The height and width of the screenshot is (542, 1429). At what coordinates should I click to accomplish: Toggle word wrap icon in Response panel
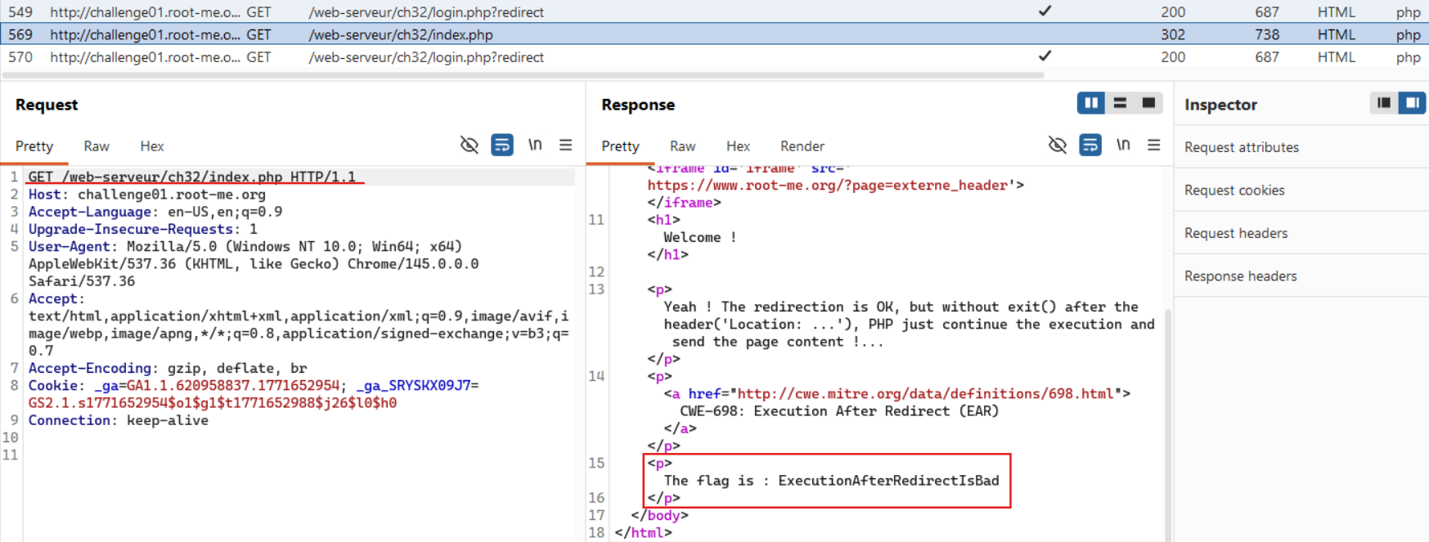(x=1090, y=146)
